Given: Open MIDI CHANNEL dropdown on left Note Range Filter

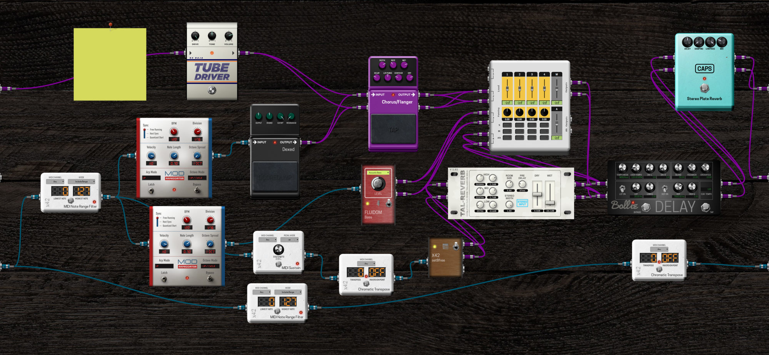Looking at the screenshot, I should coord(55,182).
